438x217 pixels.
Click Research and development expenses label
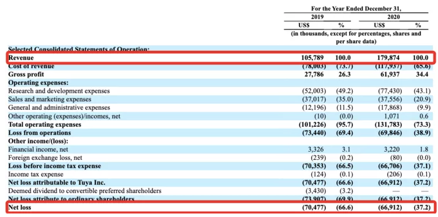tap(59, 91)
